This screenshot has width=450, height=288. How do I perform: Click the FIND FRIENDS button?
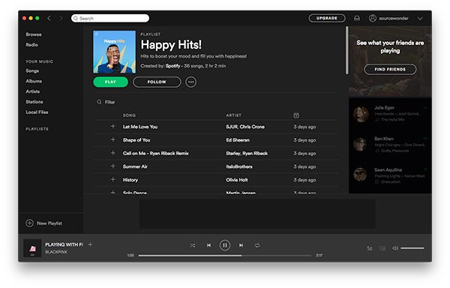(390, 69)
